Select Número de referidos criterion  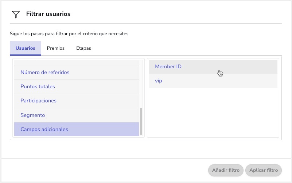[x=77, y=73]
